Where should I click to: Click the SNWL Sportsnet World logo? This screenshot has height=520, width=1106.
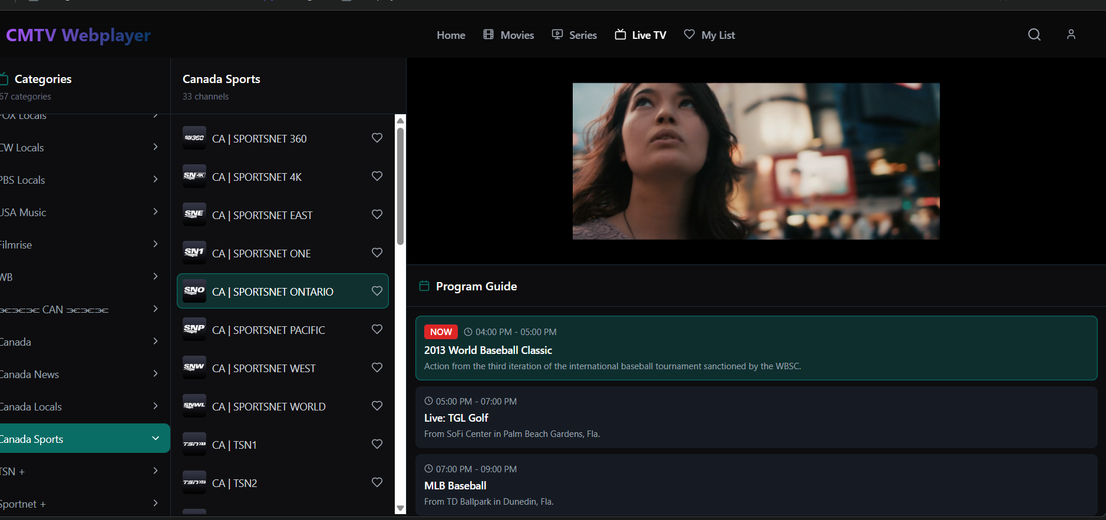point(194,406)
